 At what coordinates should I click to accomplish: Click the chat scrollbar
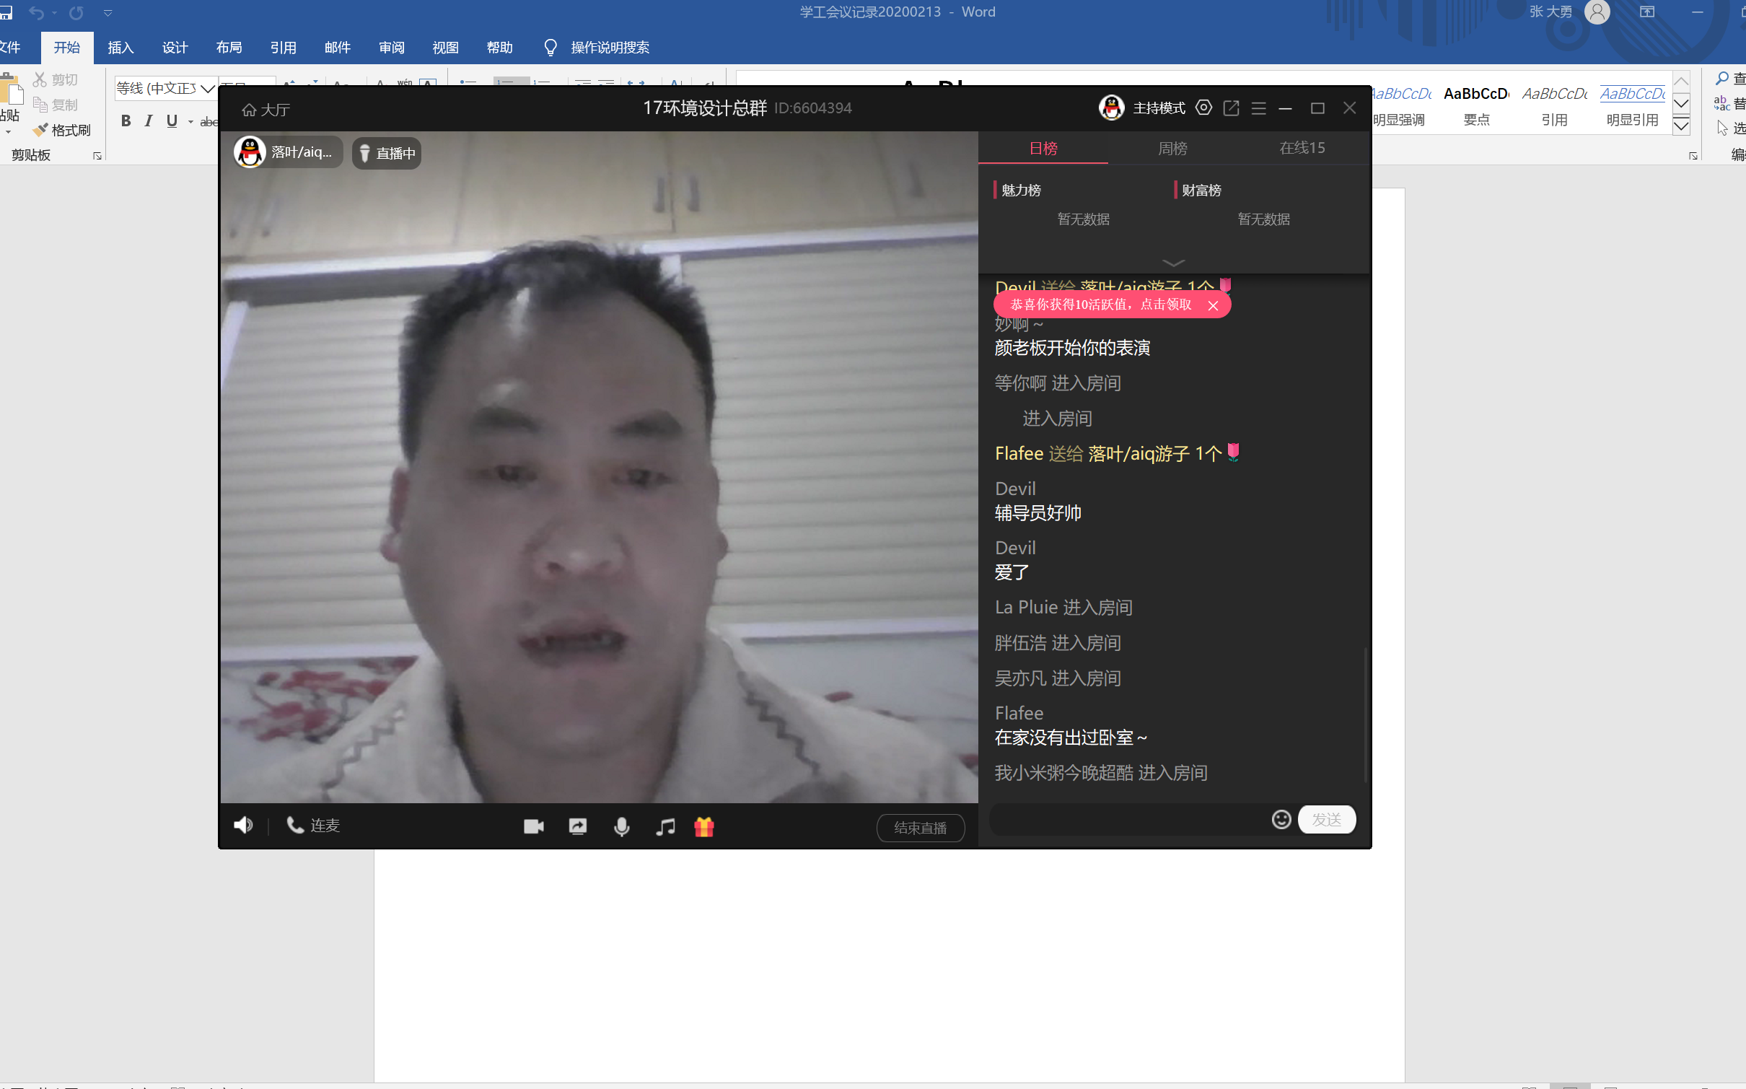click(x=1365, y=714)
